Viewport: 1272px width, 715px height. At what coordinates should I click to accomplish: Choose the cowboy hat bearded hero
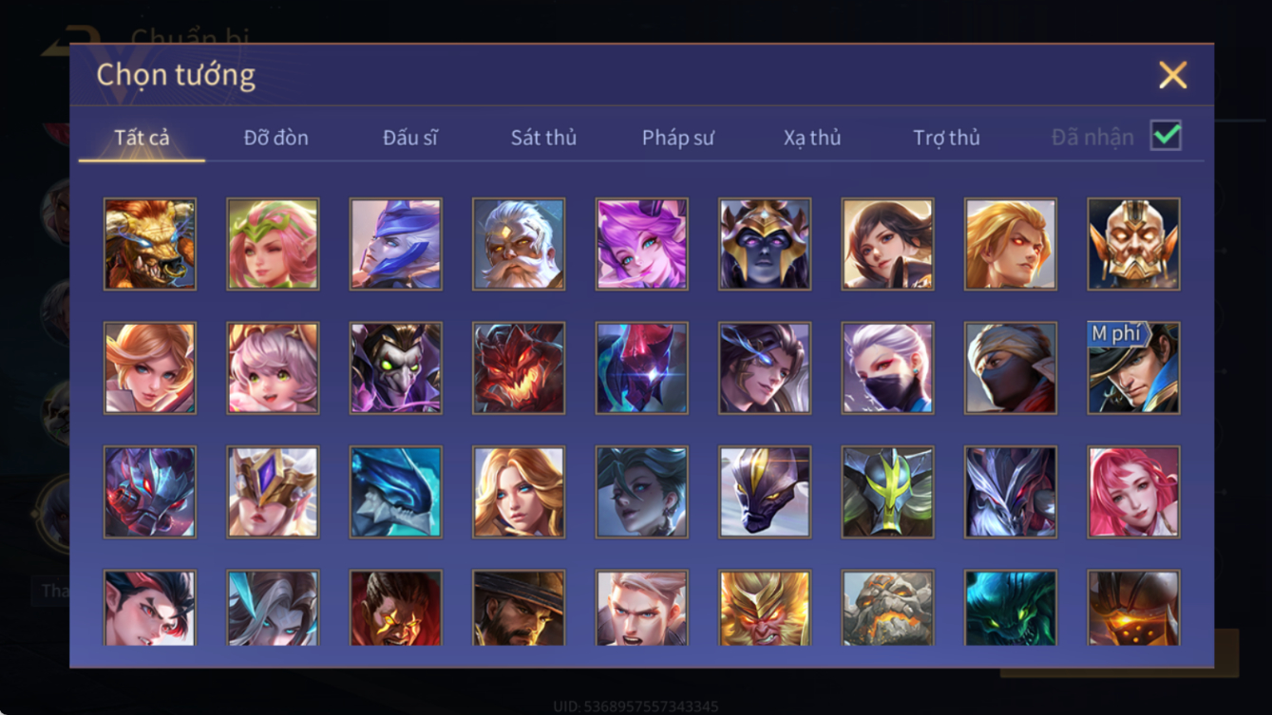click(519, 608)
